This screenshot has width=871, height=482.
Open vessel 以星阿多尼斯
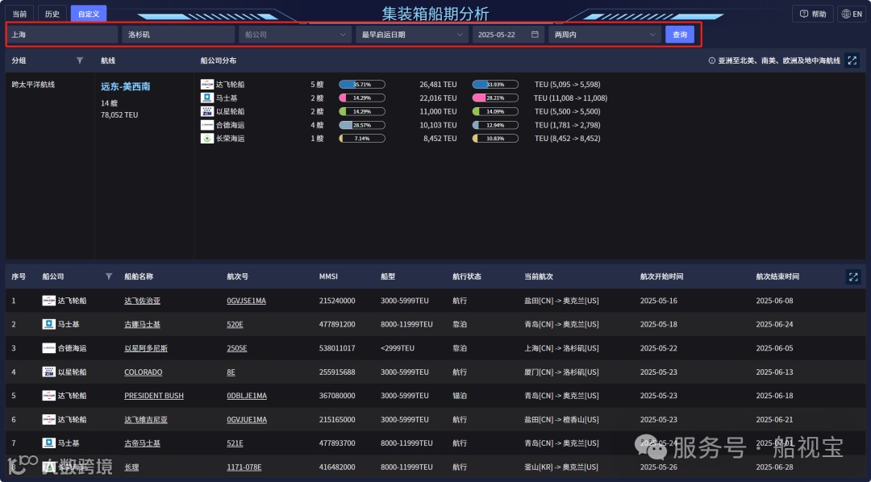pos(146,348)
